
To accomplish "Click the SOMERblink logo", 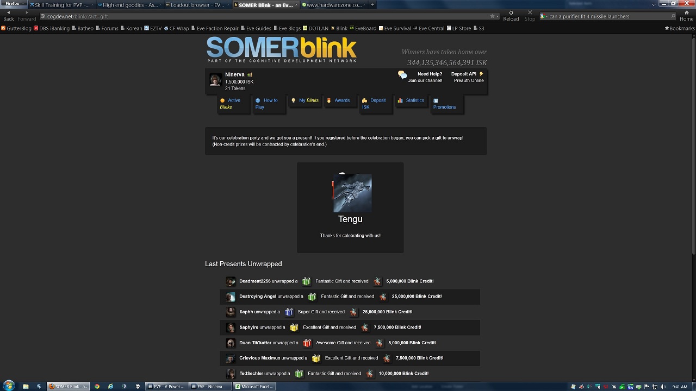I will click(x=281, y=49).
